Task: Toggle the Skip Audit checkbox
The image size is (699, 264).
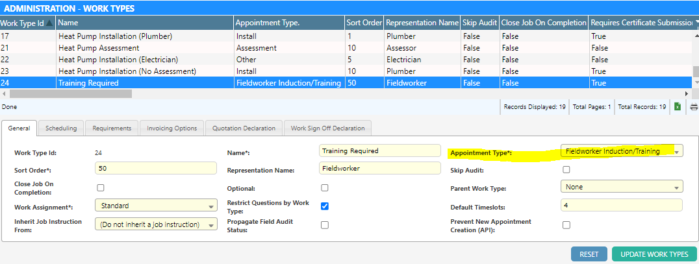Action: tap(566, 170)
